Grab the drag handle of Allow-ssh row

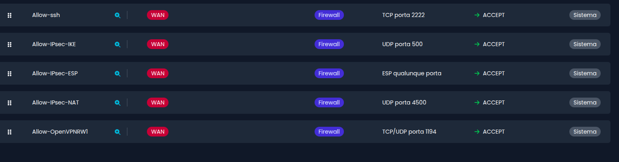coord(9,15)
